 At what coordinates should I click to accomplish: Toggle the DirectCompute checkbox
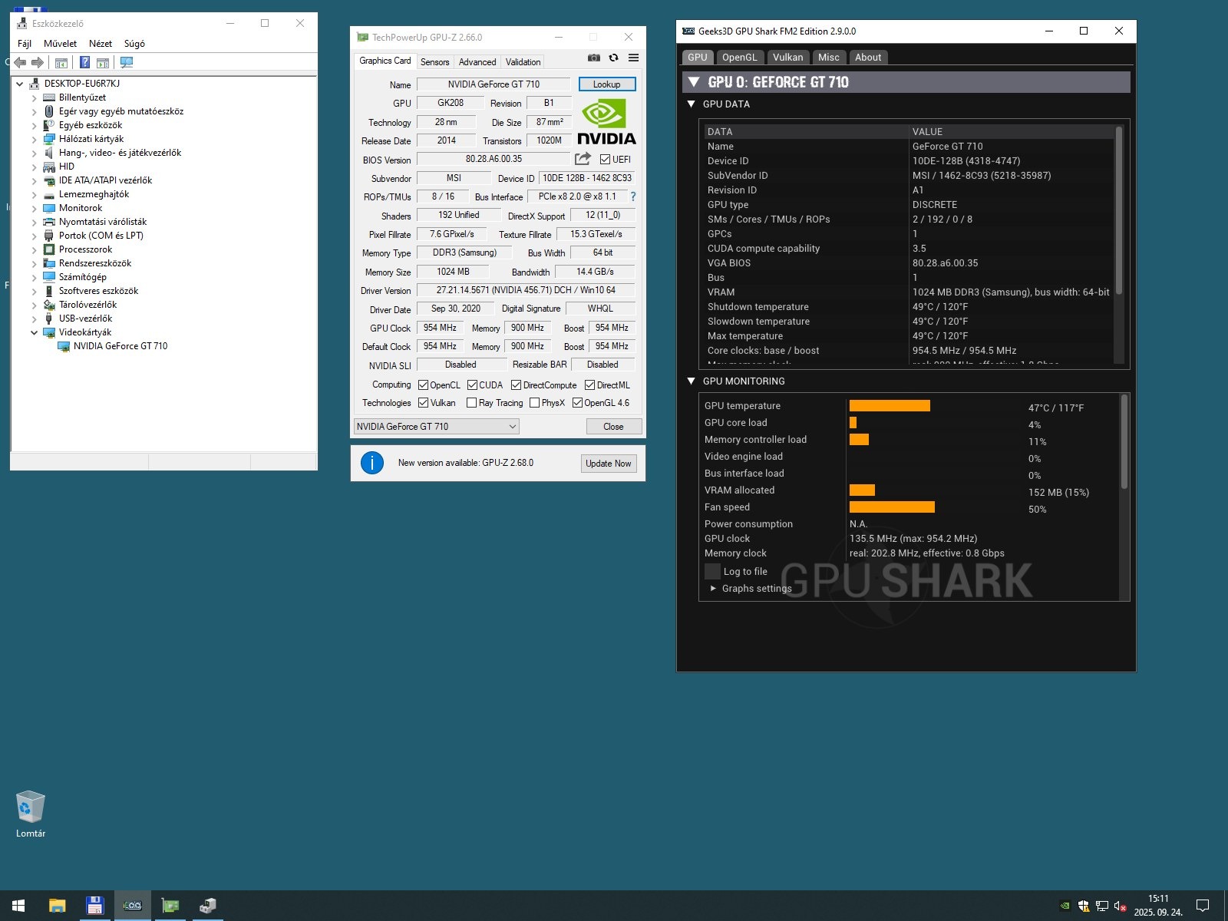(x=516, y=385)
